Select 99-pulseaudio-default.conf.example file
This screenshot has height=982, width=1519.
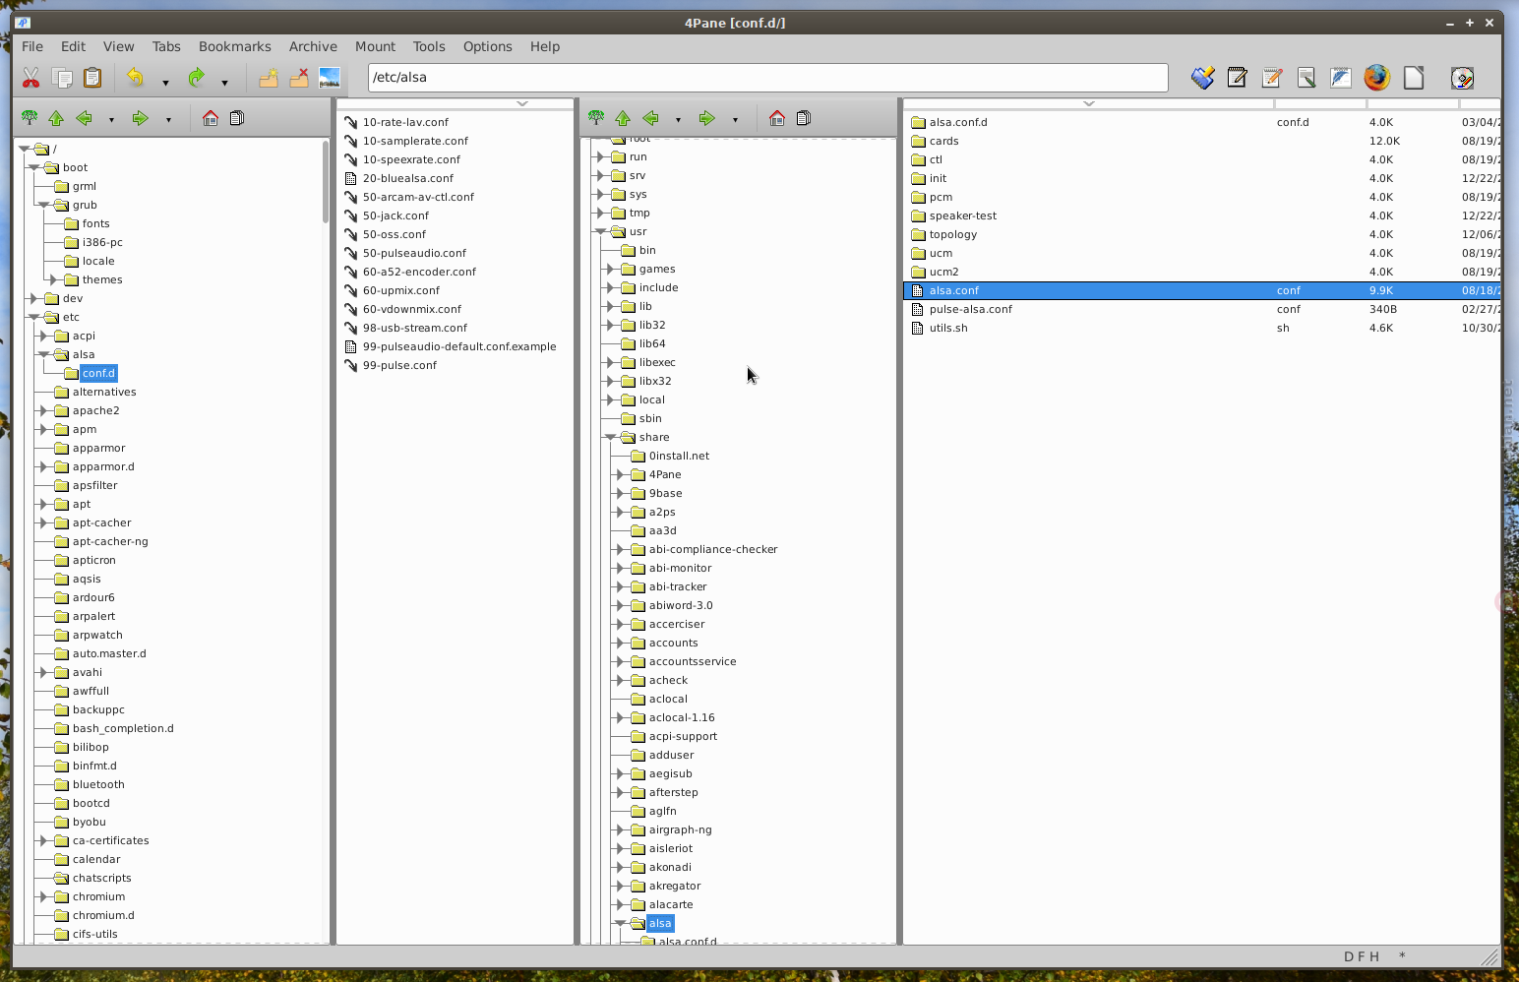point(459,346)
